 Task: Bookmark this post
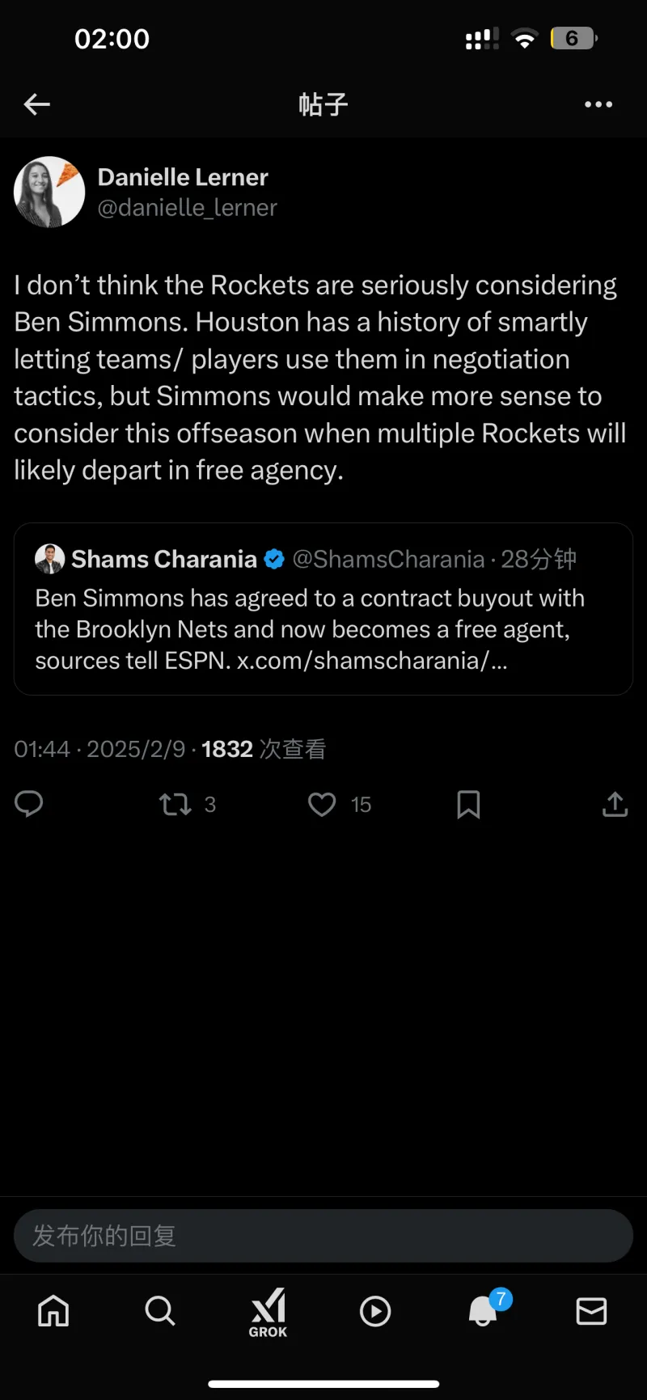pos(468,804)
